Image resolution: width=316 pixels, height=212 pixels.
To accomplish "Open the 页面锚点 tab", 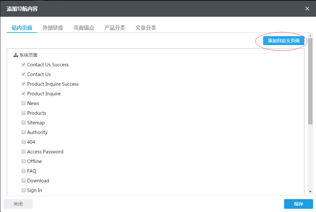I will click(x=84, y=28).
